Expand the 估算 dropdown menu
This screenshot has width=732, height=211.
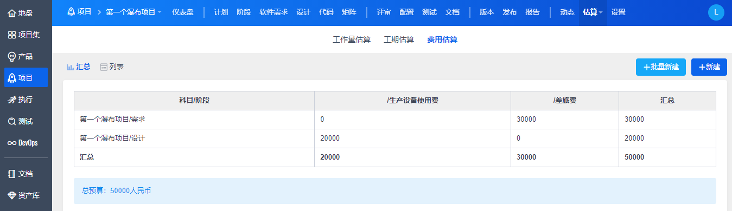[593, 12]
